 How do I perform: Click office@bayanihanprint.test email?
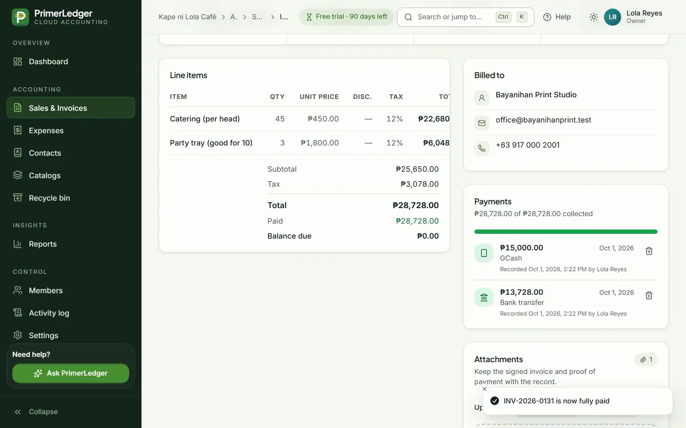tap(543, 120)
